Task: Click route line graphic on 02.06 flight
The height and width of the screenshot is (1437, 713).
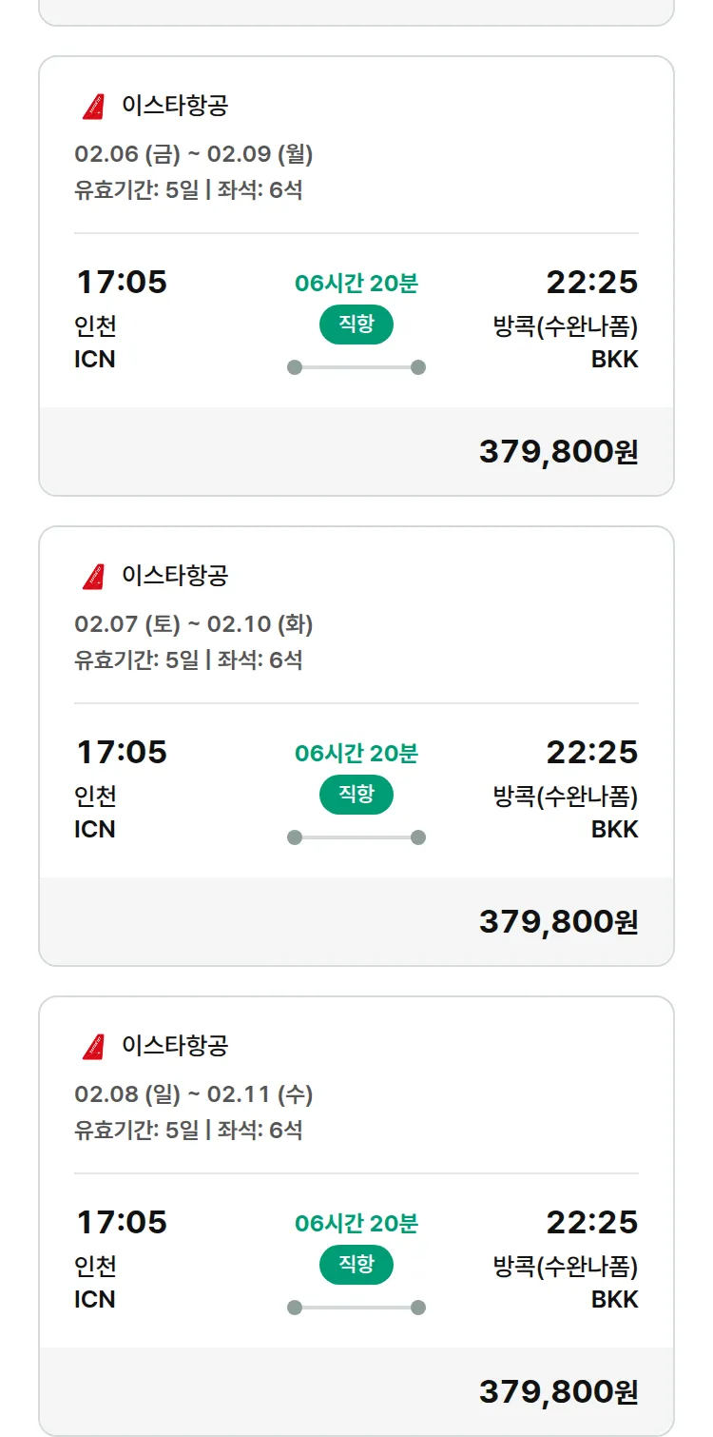Action: click(356, 367)
